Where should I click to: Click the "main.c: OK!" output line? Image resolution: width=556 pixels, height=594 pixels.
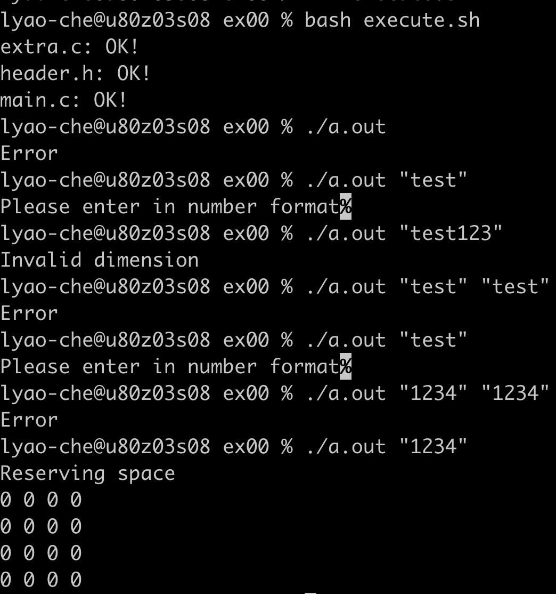63,100
